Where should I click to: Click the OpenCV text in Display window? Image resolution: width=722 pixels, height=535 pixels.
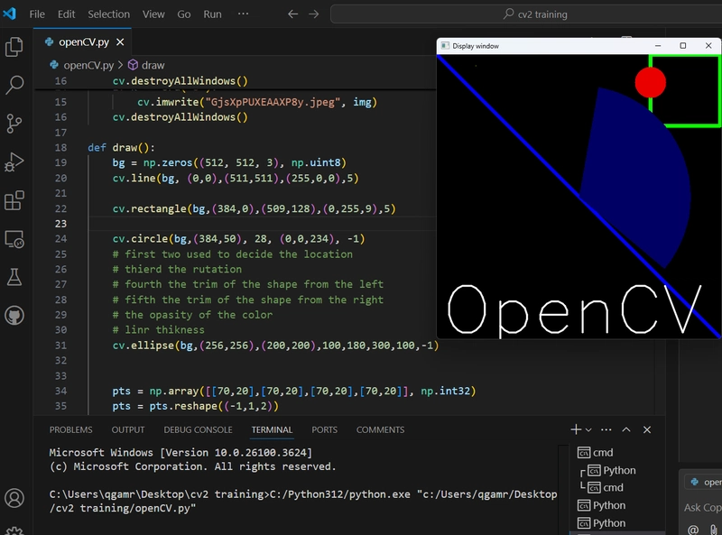(574, 309)
